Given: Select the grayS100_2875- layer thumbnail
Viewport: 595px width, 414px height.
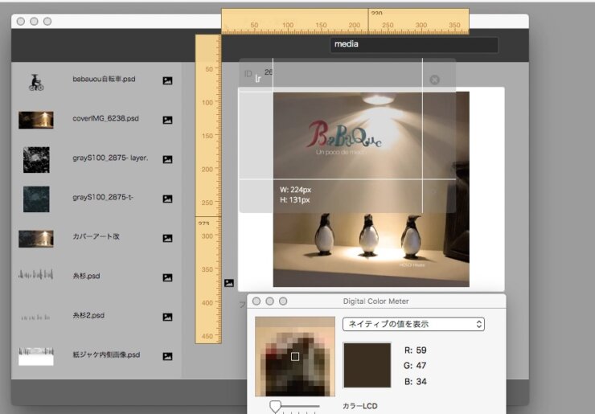Looking at the screenshot, I should click(x=36, y=160).
